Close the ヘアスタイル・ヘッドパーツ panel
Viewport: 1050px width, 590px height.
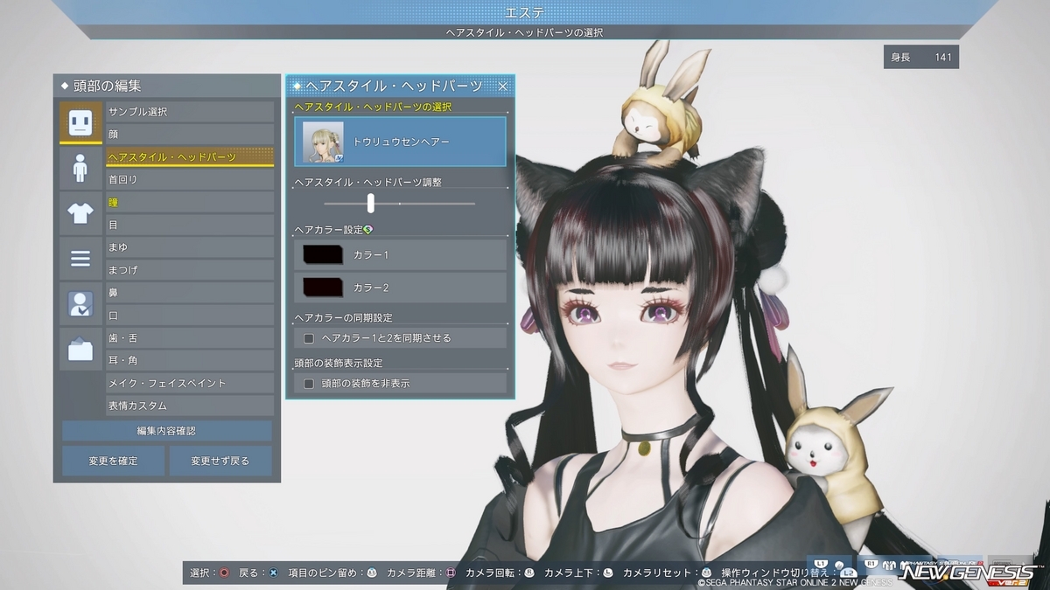(503, 86)
